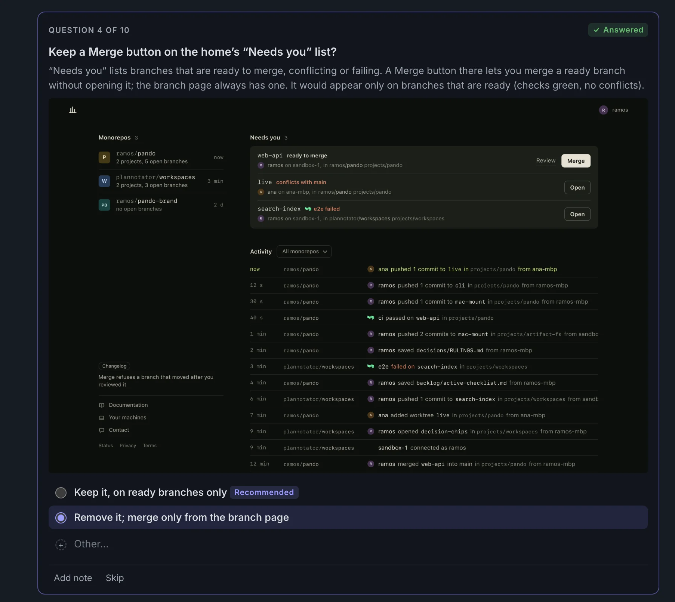Click the ramos user avatar icon
The width and height of the screenshot is (675, 602).
click(x=603, y=110)
